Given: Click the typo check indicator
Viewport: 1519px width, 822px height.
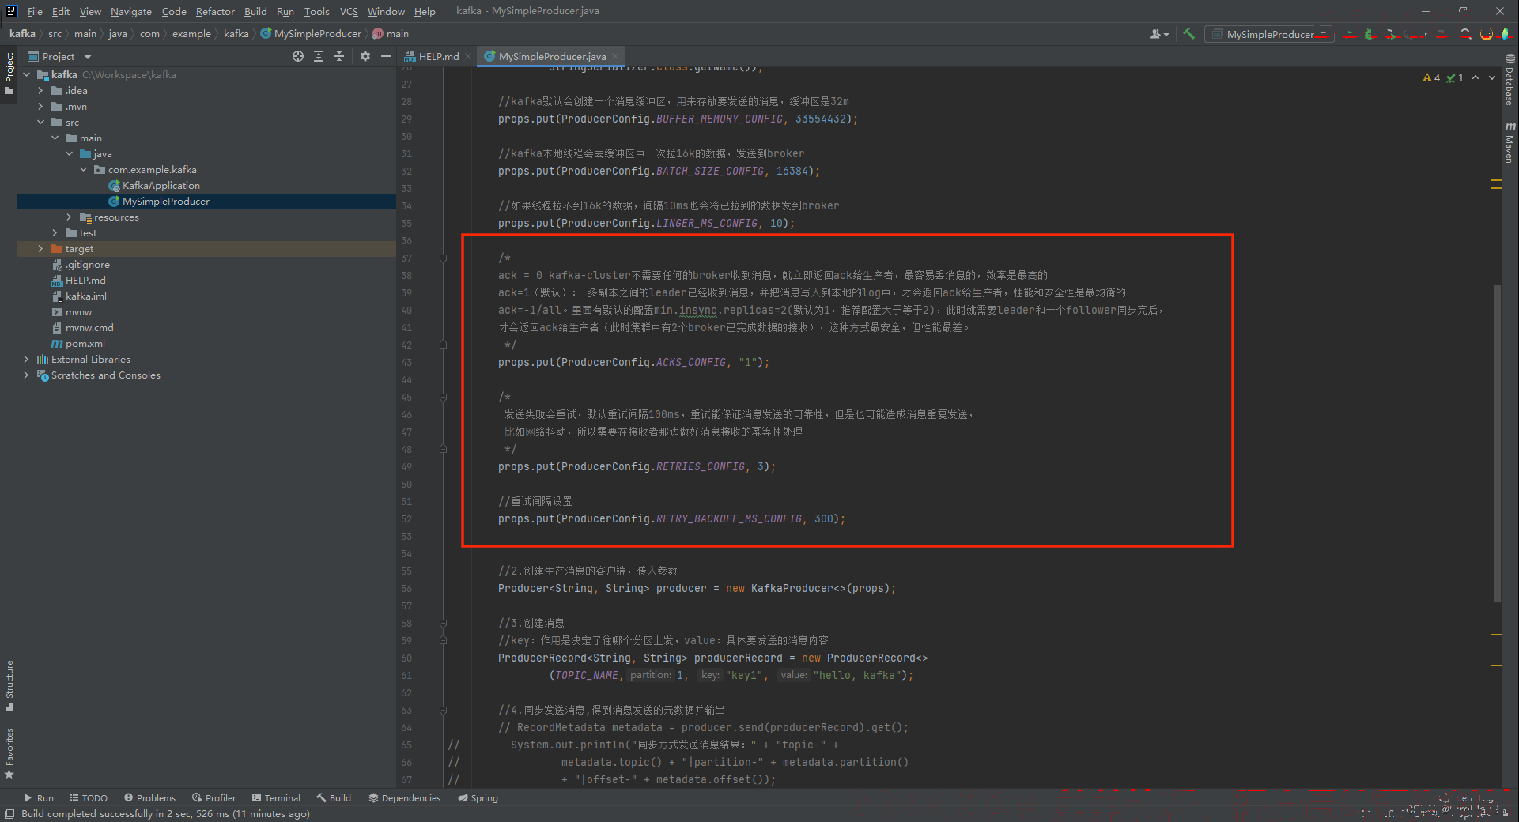Looking at the screenshot, I should tap(1455, 77).
